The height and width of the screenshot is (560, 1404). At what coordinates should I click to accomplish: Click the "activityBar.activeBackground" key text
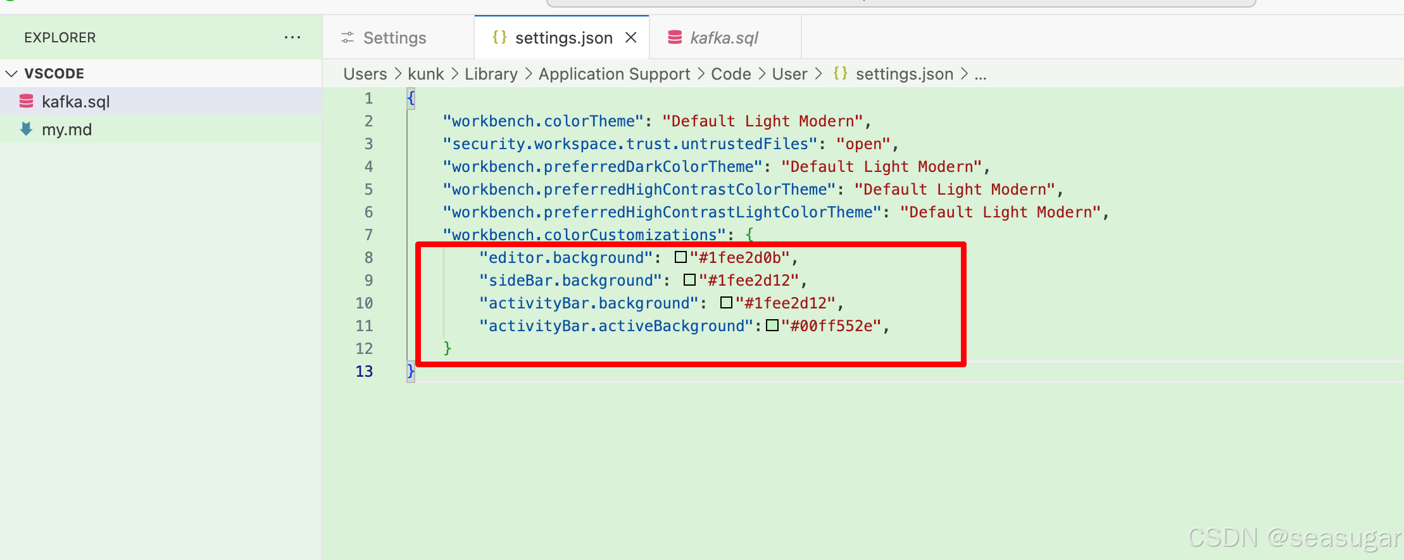click(616, 326)
